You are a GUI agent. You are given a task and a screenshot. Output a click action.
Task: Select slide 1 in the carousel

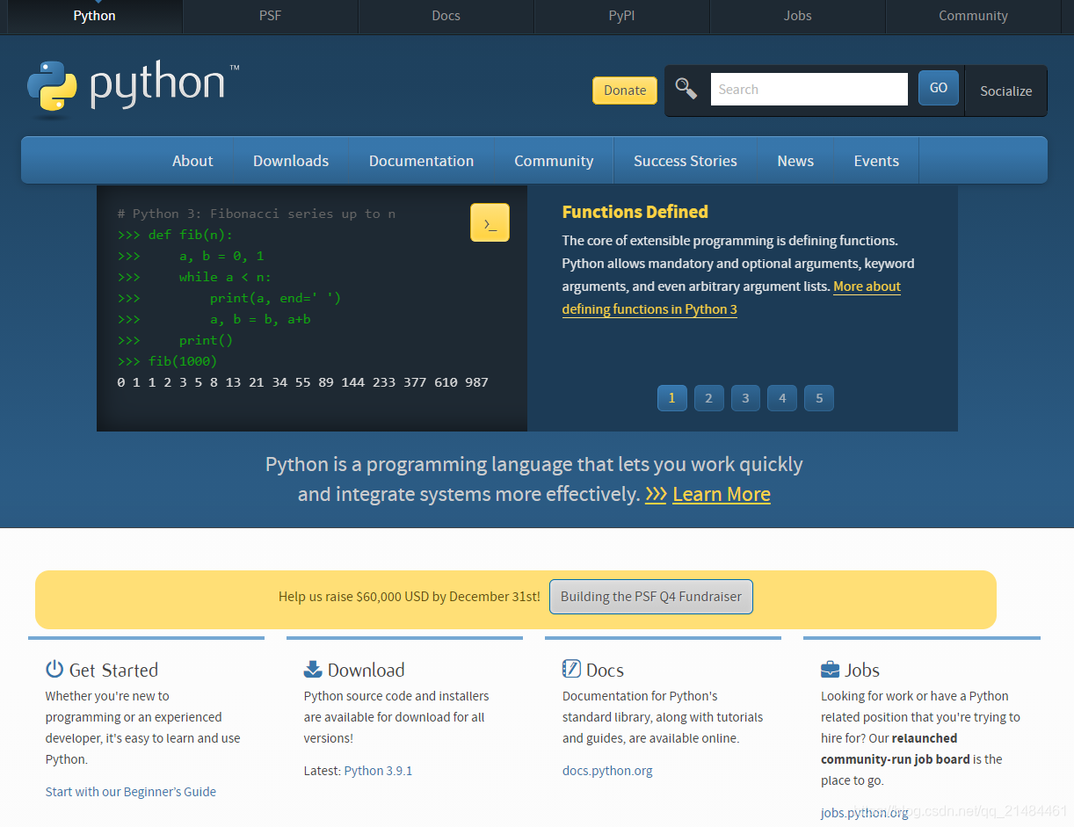click(x=671, y=398)
